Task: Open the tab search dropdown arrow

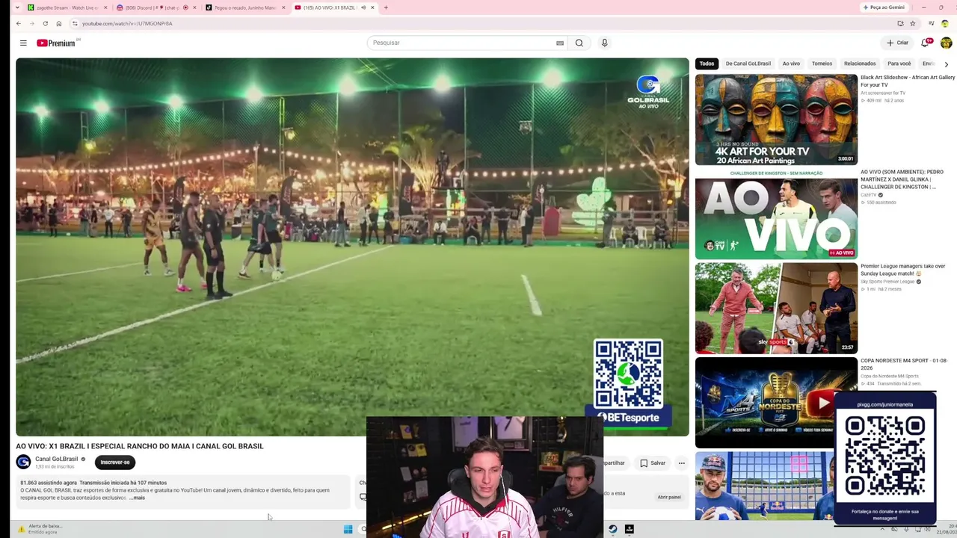Action: 16,7
